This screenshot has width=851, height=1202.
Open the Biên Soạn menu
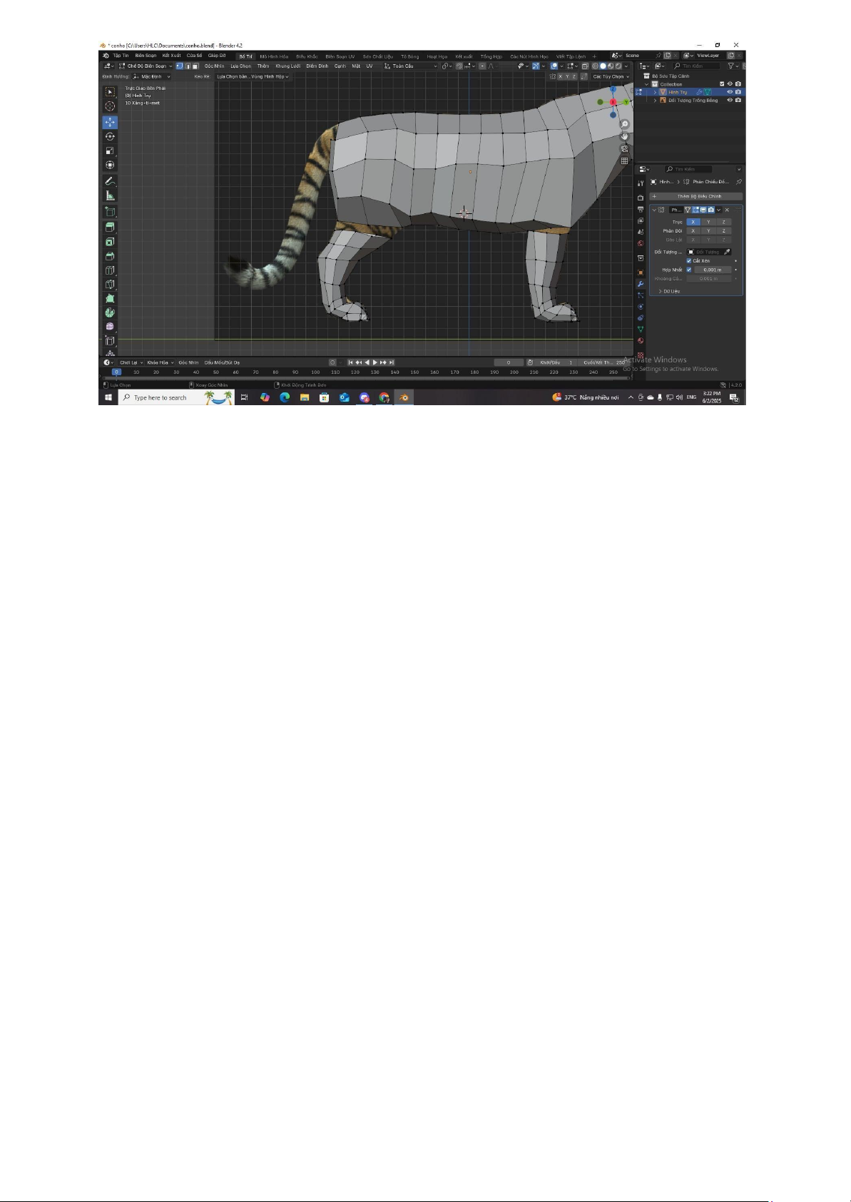[146, 56]
